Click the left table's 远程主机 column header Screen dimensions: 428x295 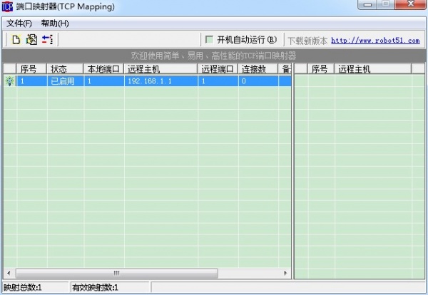pyautogui.click(x=160, y=69)
